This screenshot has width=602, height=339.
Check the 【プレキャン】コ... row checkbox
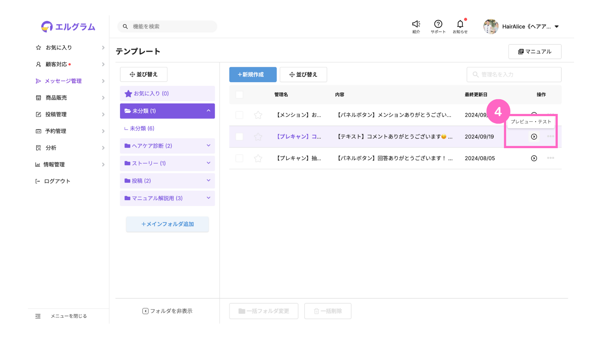click(x=239, y=137)
